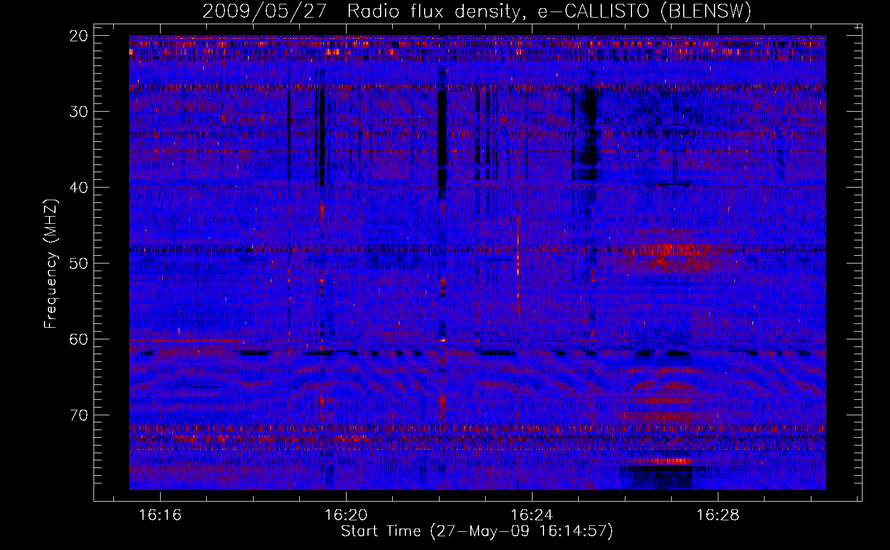Image resolution: width=890 pixels, height=550 pixels.
Task: Click the 70 frequency tick label
Action: (79, 415)
